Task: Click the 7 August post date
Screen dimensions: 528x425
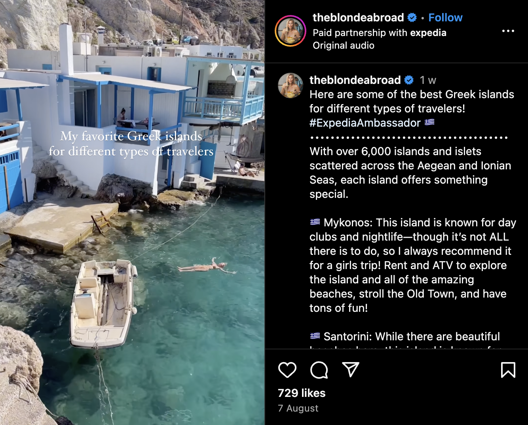Action: coord(298,408)
